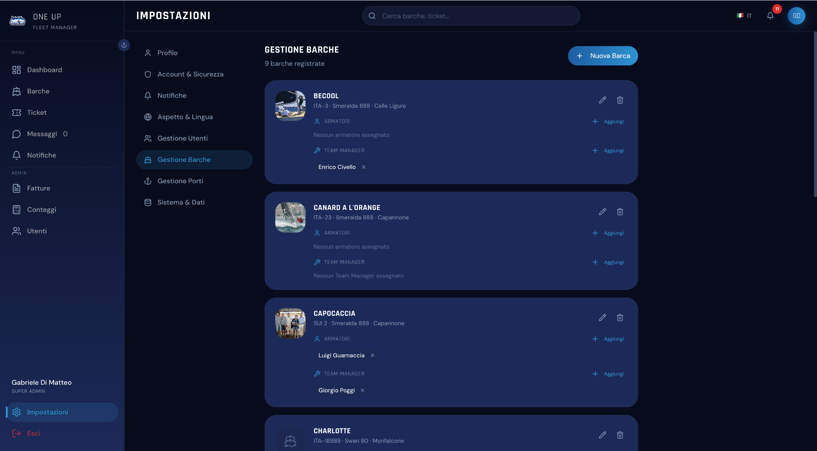817x451 pixels.
Task: Open the notifications bell in header
Action: (770, 16)
